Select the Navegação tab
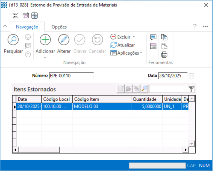 27,27
